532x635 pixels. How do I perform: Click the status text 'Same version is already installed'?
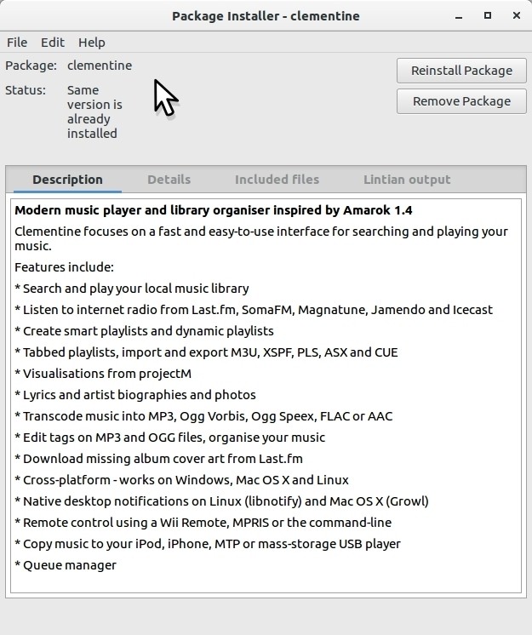pos(94,112)
